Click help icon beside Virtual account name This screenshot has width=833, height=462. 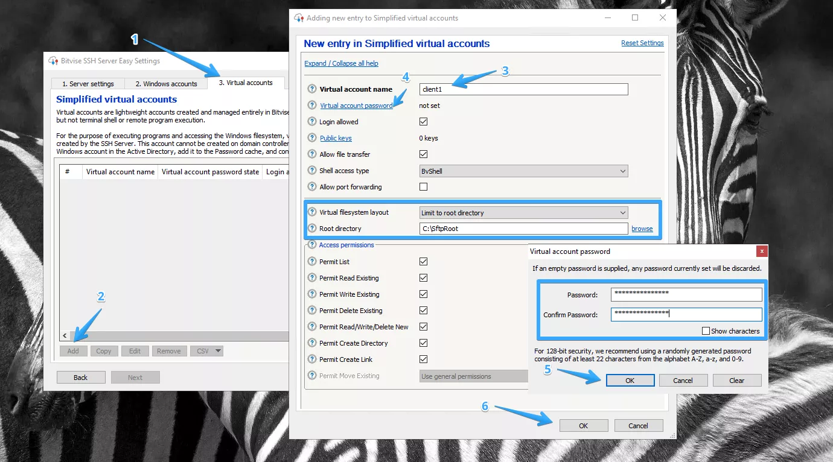pos(312,89)
